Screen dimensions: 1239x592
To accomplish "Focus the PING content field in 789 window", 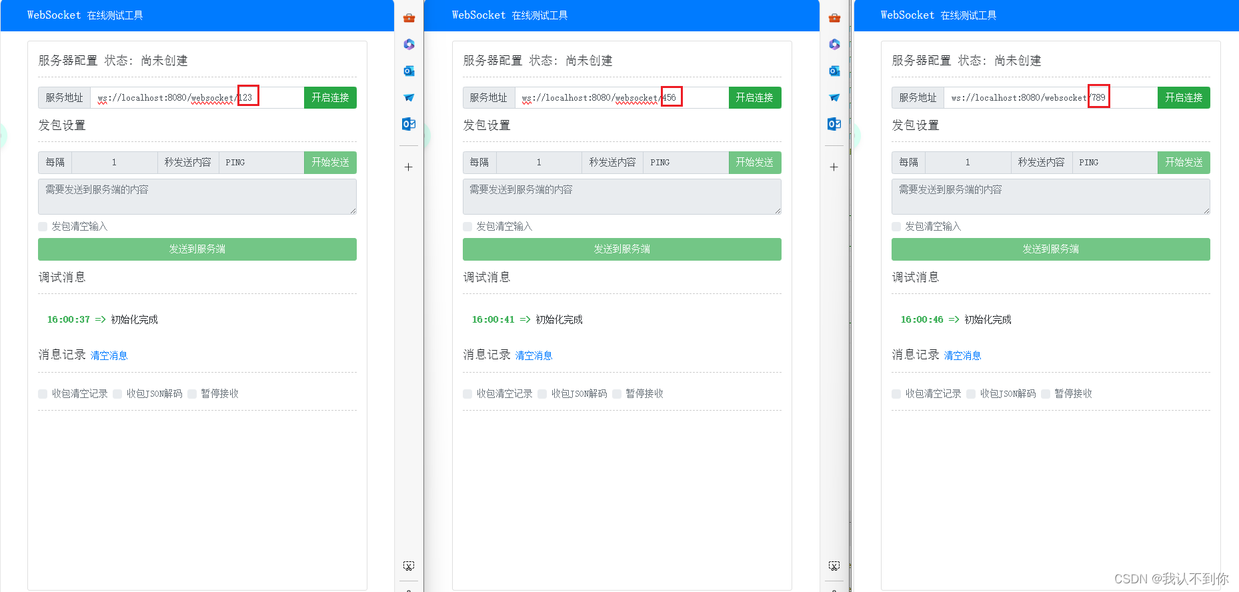I will tap(1115, 163).
